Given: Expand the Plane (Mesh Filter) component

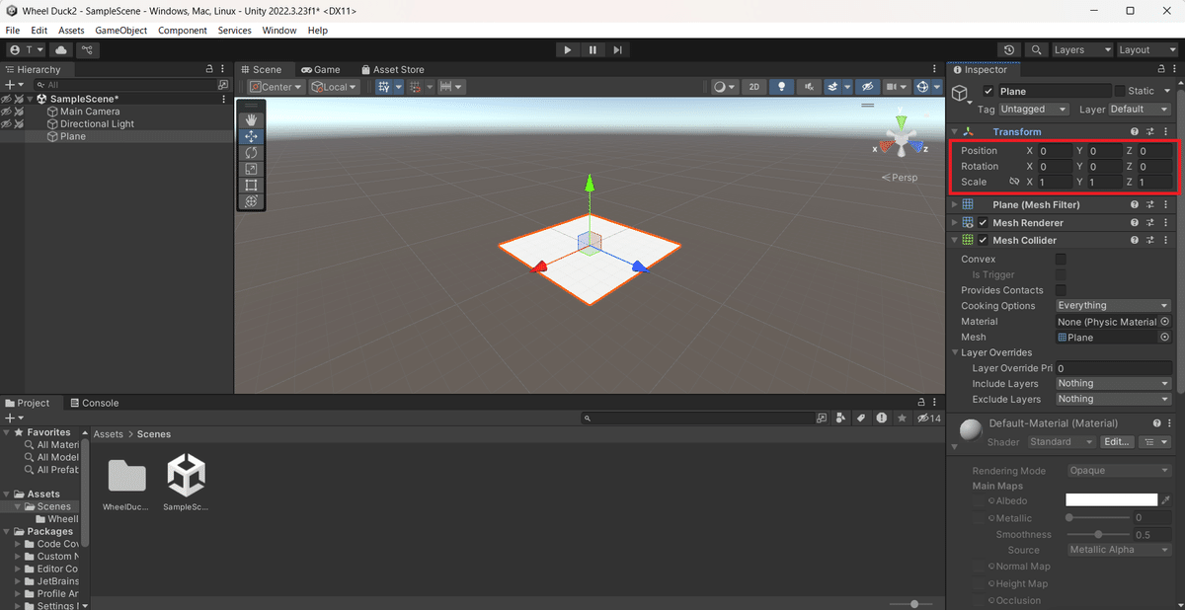Looking at the screenshot, I should click(x=955, y=204).
